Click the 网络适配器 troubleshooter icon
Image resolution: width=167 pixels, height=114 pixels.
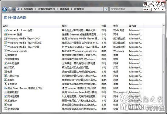pos(5,96)
